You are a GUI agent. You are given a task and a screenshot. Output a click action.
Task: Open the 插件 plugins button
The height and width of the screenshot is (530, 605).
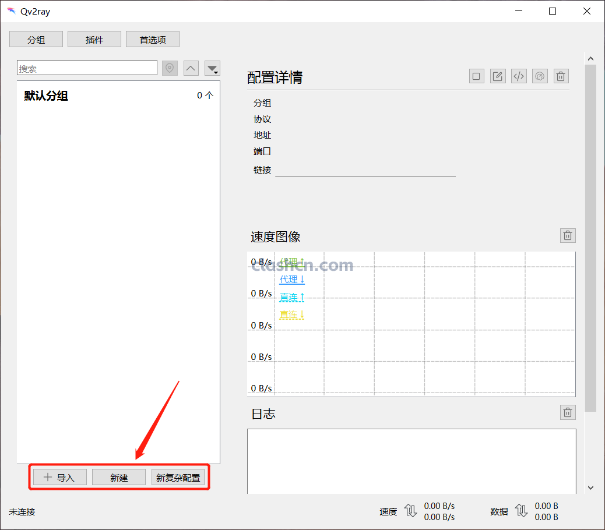click(94, 40)
